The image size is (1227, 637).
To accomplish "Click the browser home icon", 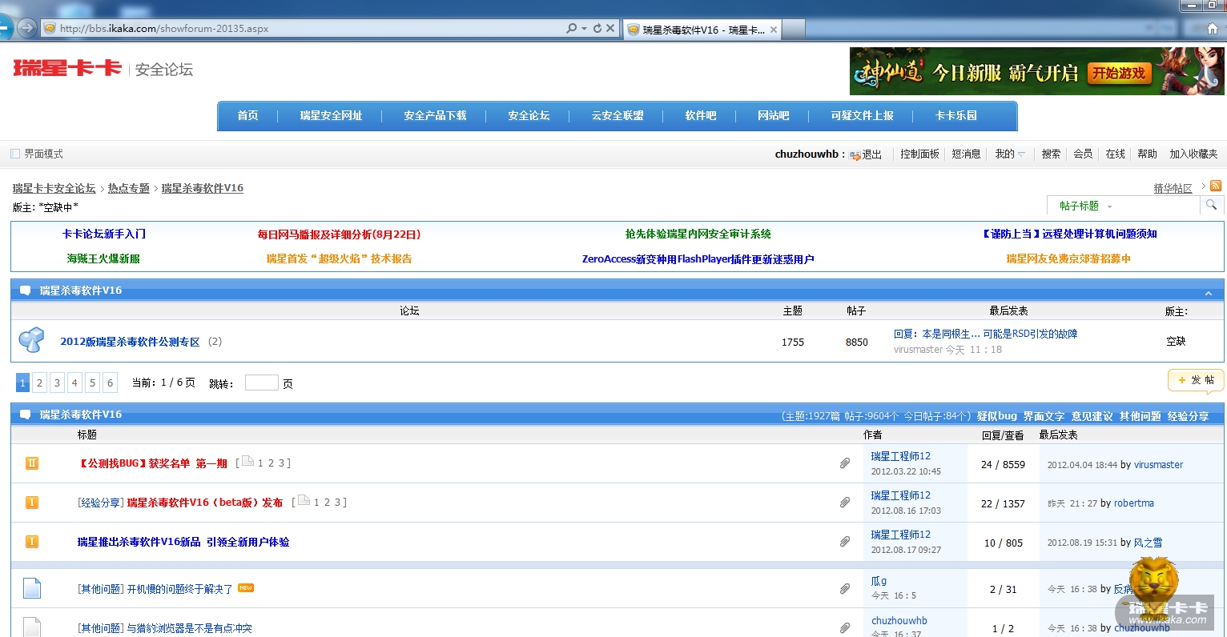I will pyautogui.click(x=1212, y=29).
